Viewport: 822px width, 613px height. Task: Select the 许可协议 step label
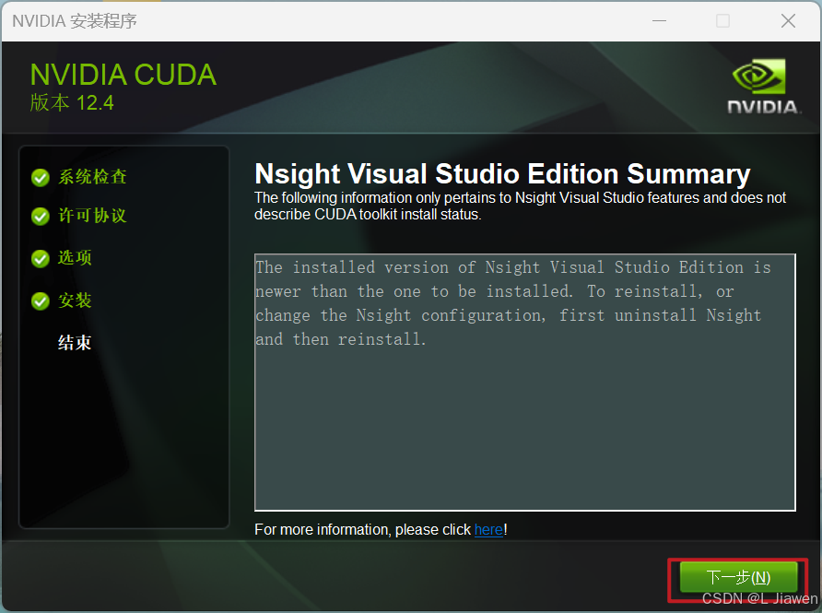(x=92, y=215)
